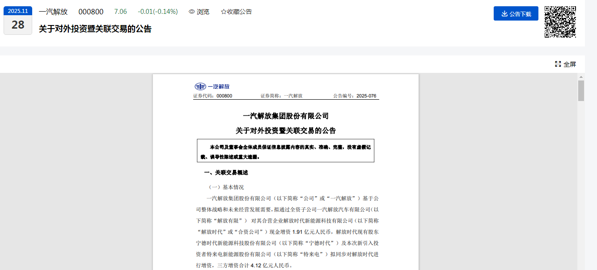597x270 pixels.
Task: Click the QR code image
Action: click(x=560, y=21)
